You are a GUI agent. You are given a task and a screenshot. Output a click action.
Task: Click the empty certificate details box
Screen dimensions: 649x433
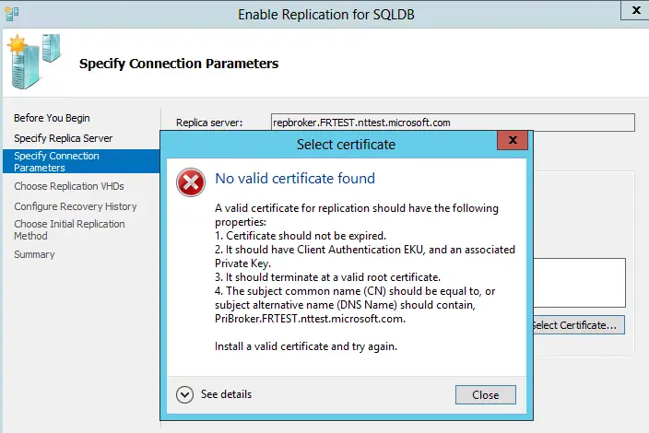pos(579,283)
